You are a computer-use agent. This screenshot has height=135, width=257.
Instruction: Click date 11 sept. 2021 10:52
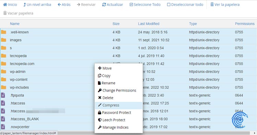[x=154, y=40]
